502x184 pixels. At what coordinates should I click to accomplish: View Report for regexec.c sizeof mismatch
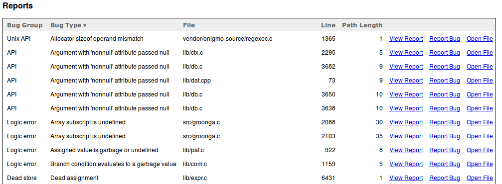[406, 39]
